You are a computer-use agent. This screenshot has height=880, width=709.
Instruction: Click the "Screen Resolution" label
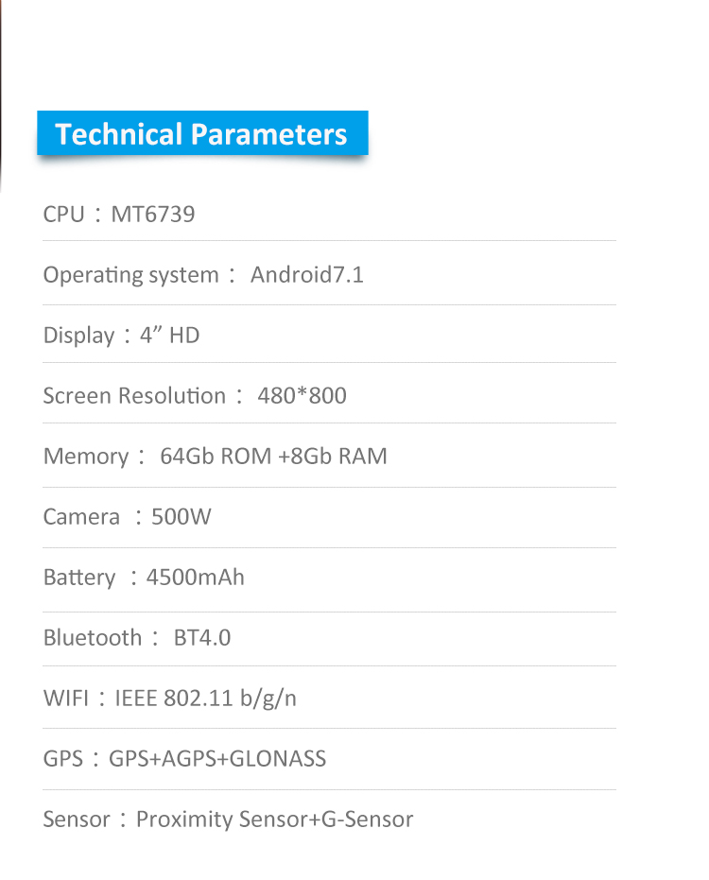click(x=134, y=396)
